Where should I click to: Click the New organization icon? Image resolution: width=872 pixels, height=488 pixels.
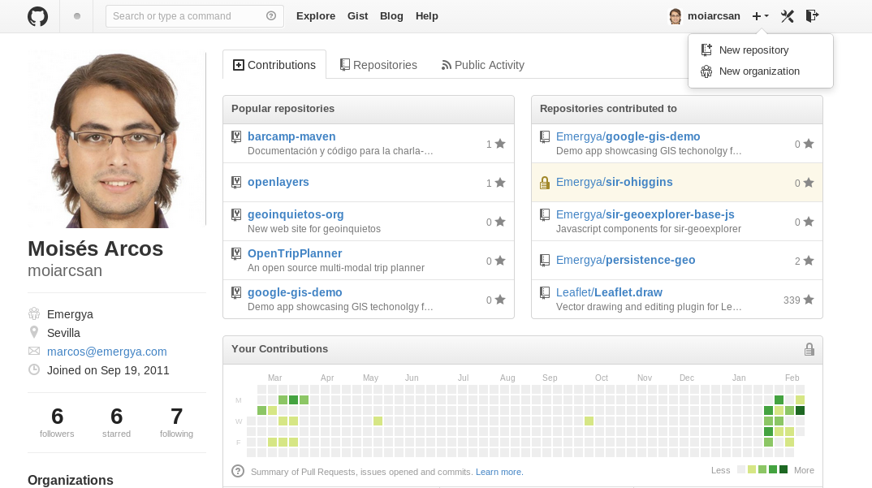click(706, 71)
